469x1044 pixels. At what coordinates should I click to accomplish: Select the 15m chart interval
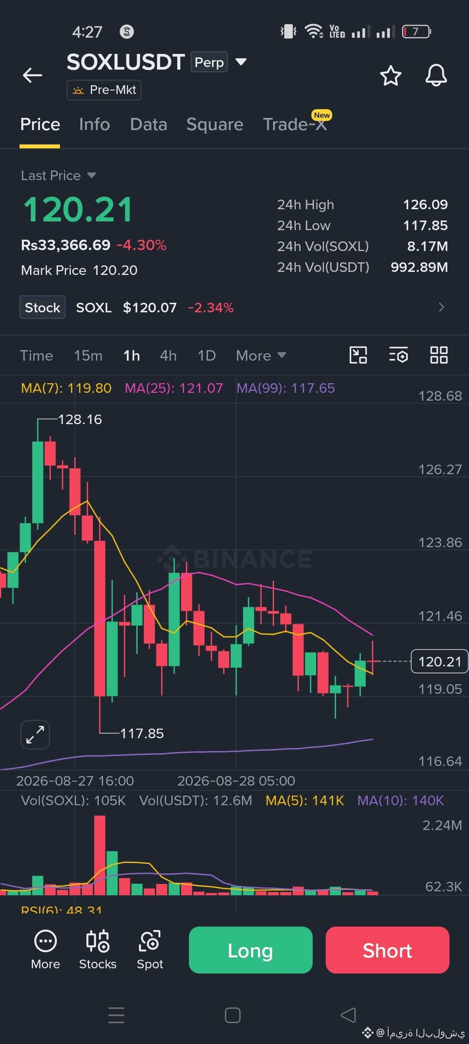click(88, 355)
